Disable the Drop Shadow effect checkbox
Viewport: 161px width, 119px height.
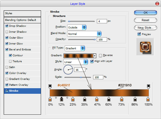pos(7,26)
